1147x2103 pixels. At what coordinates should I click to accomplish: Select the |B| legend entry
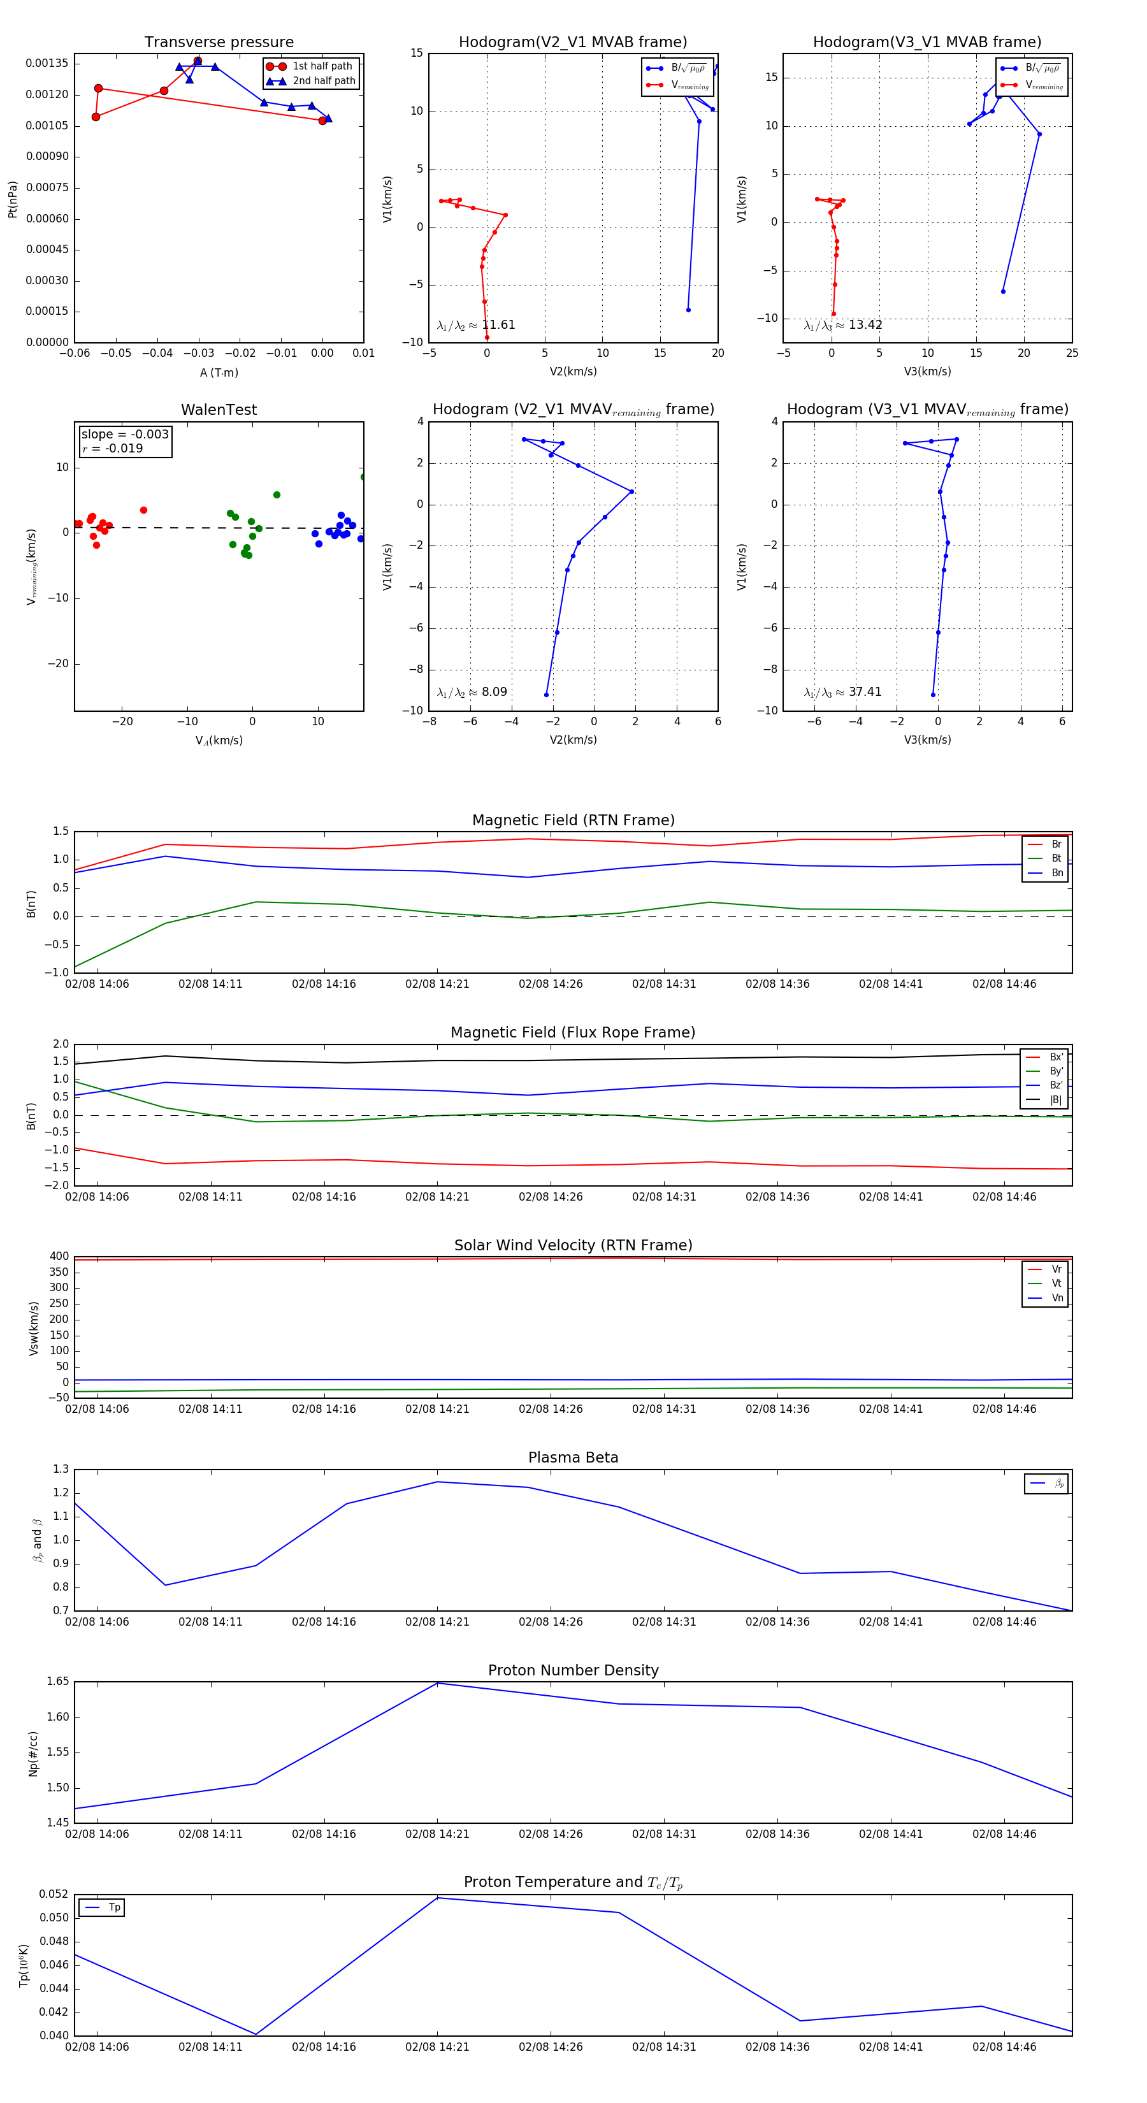click(1044, 1100)
